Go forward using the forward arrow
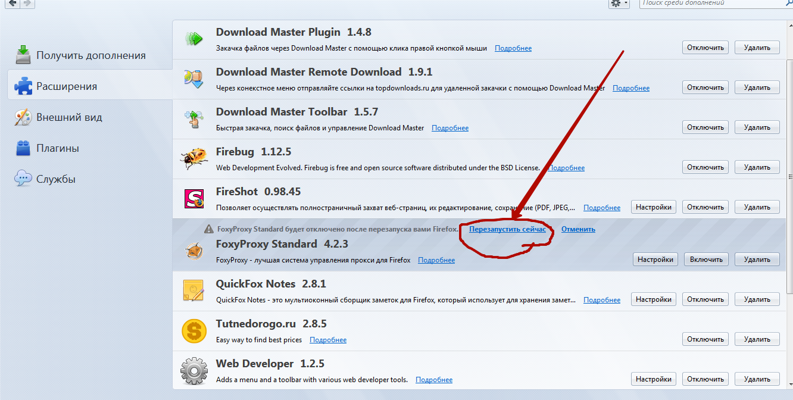The height and width of the screenshot is (400, 793). click(x=27, y=3)
